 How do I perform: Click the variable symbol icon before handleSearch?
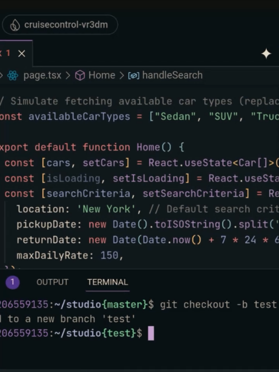tap(134, 76)
